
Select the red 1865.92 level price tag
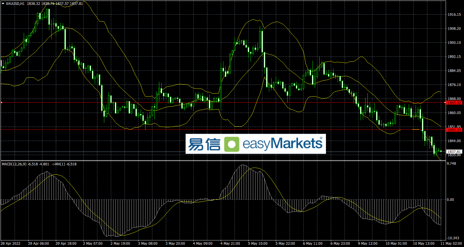[454, 103]
